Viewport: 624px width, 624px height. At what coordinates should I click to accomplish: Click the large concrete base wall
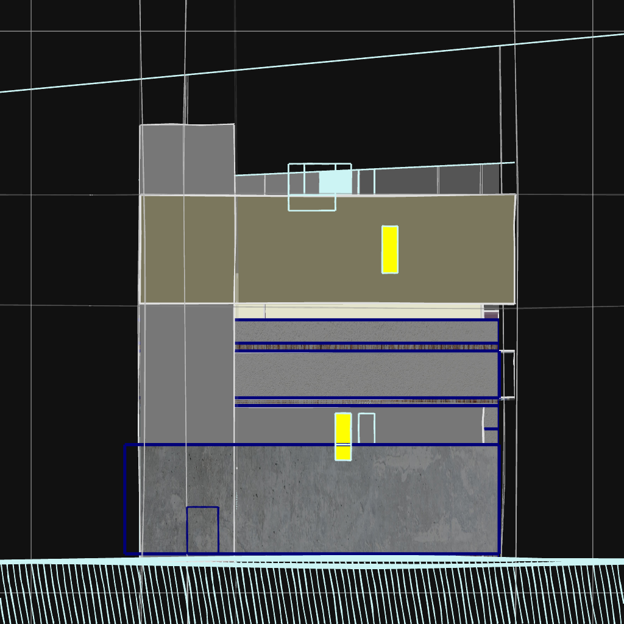tap(366, 500)
